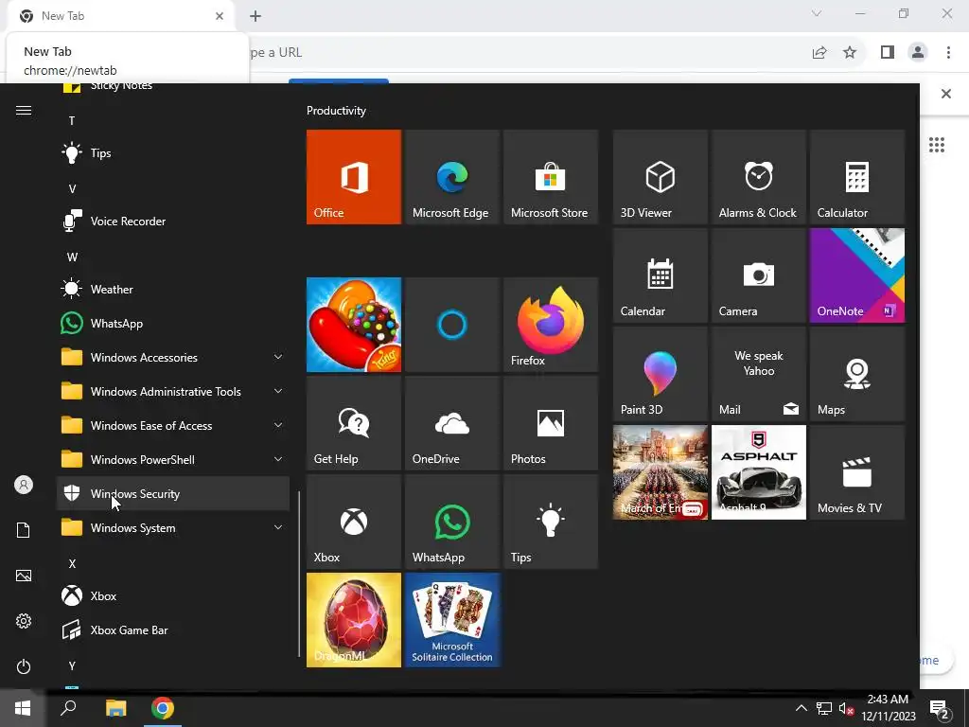Select the letter W section header

click(x=72, y=257)
